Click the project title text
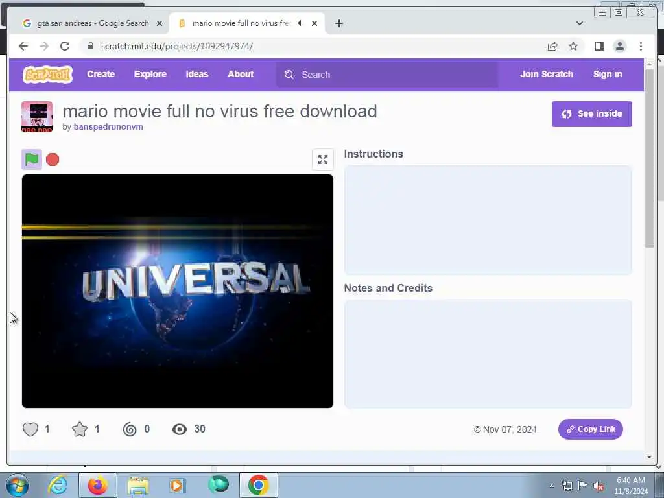Screen dimensions: 664x498 click(x=220, y=112)
